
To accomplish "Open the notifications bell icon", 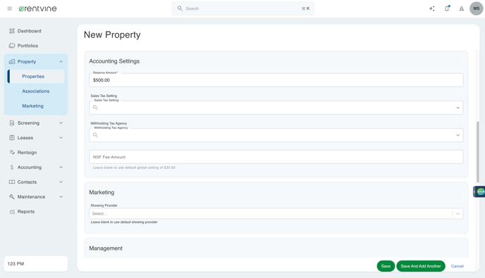I will [x=447, y=8].
